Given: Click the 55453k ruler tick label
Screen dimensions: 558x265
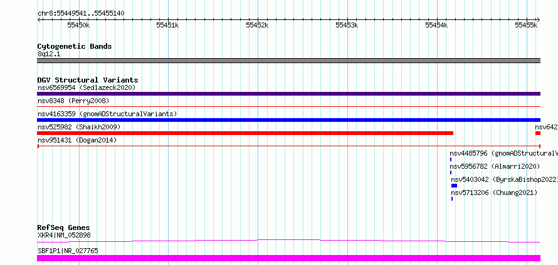Looking at the screenshot, I should pos(347,25).
